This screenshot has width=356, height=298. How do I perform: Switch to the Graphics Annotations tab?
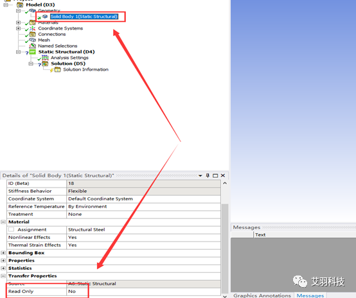tap(262, 295)
